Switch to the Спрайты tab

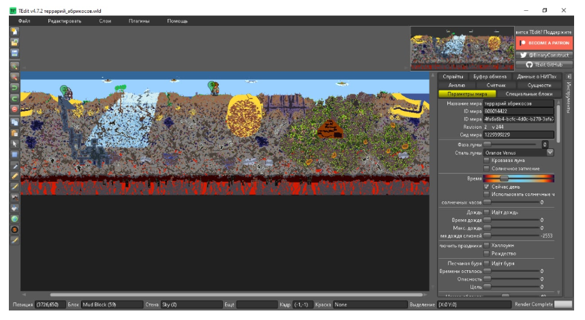453,76
